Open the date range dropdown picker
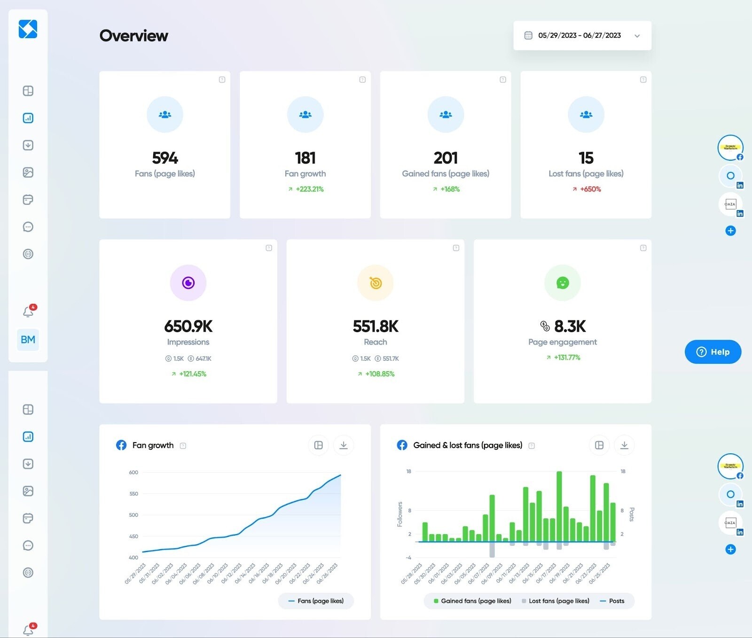 coord(580,36)
